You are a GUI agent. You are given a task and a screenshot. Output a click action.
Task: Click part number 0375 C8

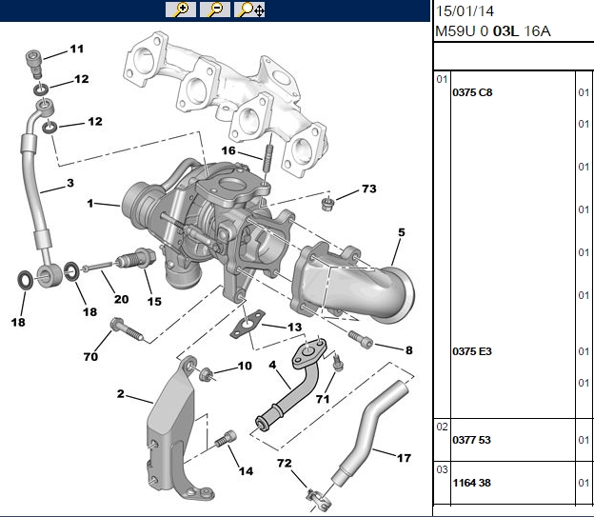[x=472, y=92]
